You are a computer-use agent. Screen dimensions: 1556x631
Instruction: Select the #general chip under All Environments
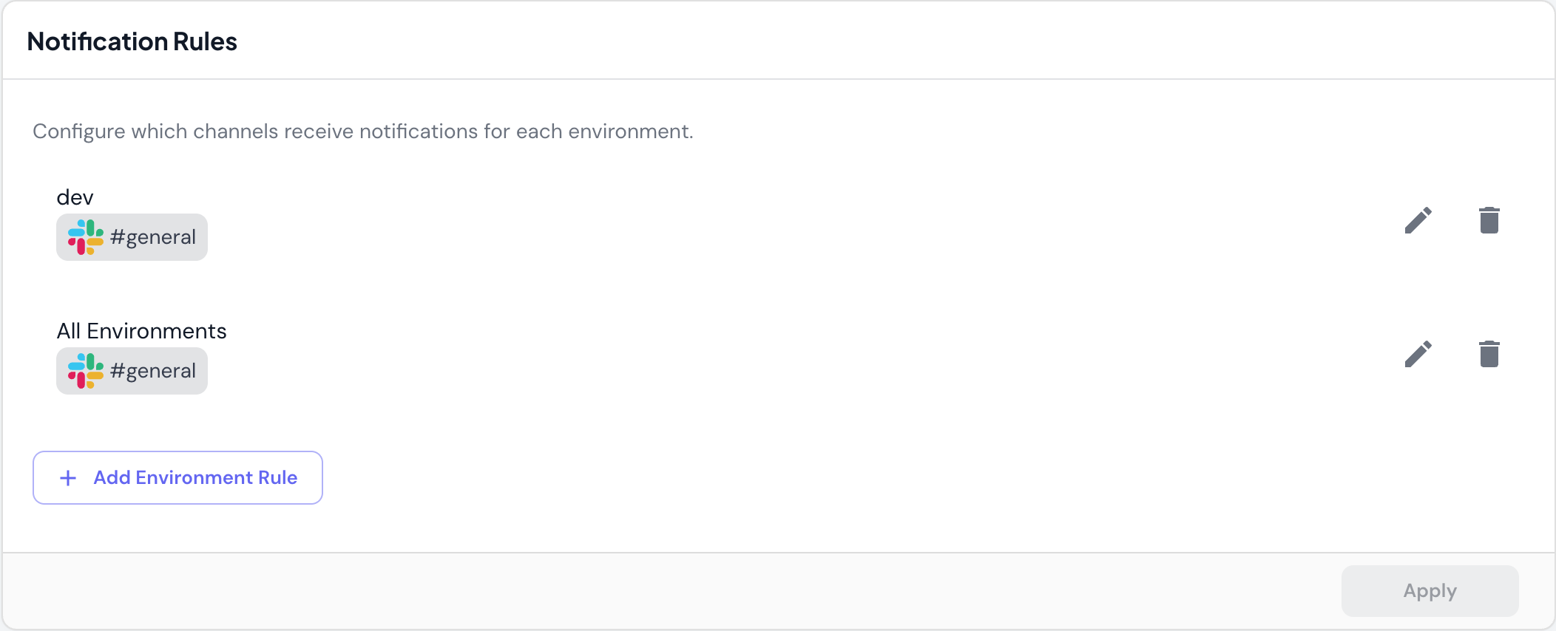click(132, 370)
